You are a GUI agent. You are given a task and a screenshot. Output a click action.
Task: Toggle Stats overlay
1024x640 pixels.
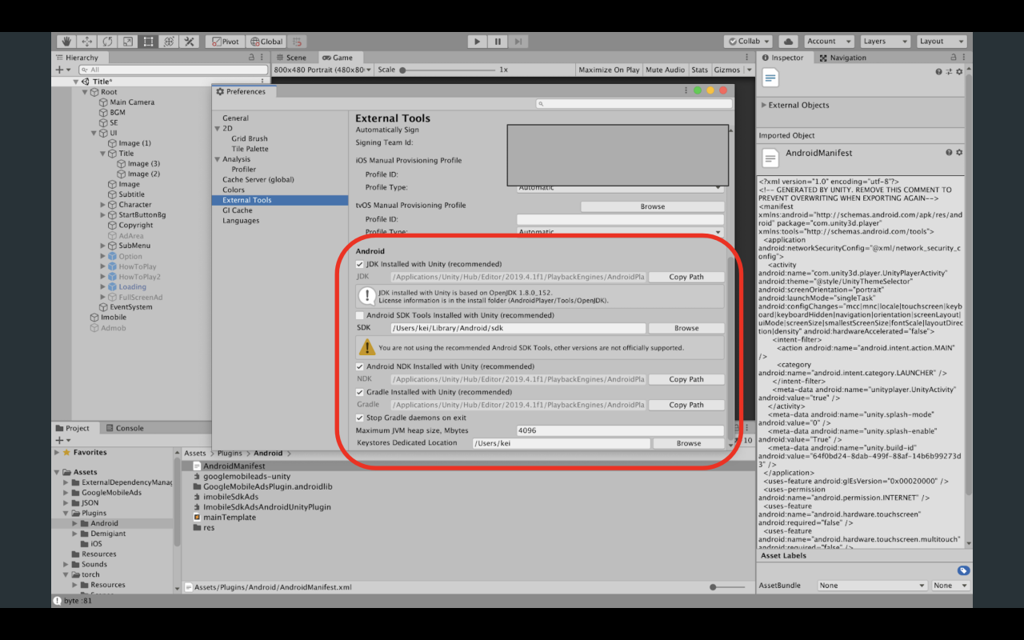pos(699,70)
